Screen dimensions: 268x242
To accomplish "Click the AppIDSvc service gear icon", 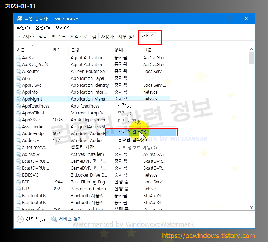I will coord(18,85).
